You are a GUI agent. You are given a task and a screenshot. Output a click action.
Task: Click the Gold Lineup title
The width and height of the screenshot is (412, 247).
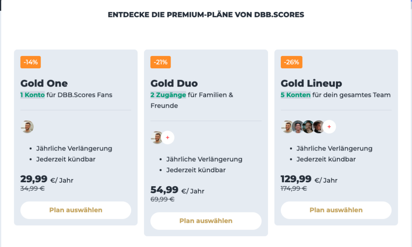311,84
